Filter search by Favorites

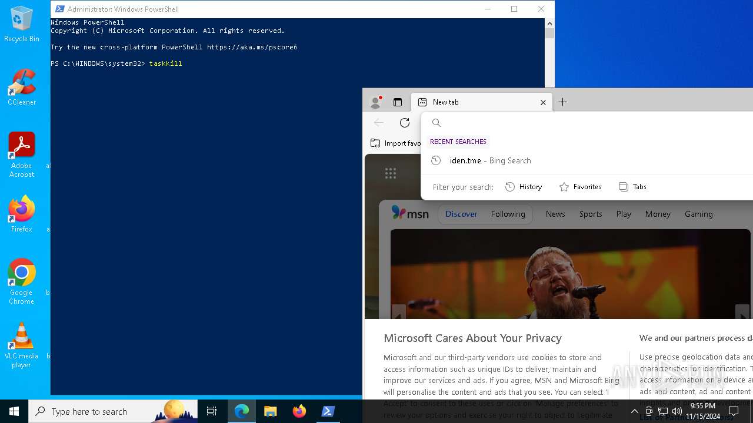point(580,187)
